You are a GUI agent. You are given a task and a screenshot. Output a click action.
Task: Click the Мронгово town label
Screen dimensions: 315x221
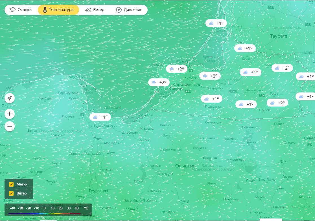point(237,160)
